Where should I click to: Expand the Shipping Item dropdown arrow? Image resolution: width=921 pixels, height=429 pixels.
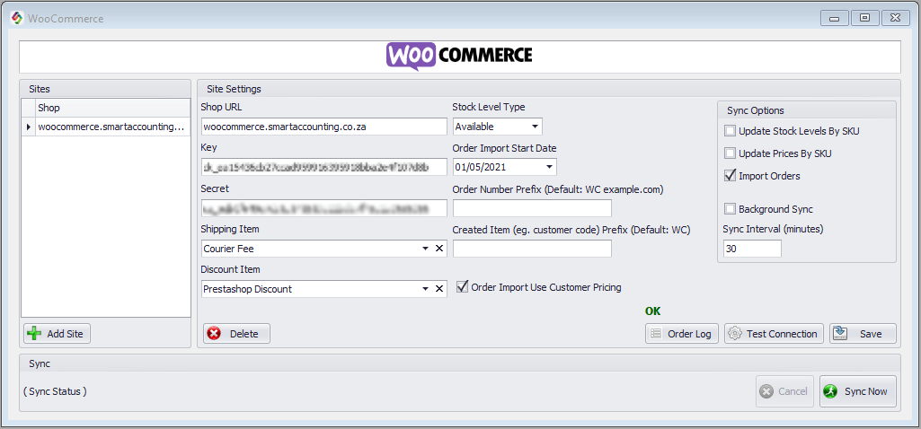[x=425, y=249]
